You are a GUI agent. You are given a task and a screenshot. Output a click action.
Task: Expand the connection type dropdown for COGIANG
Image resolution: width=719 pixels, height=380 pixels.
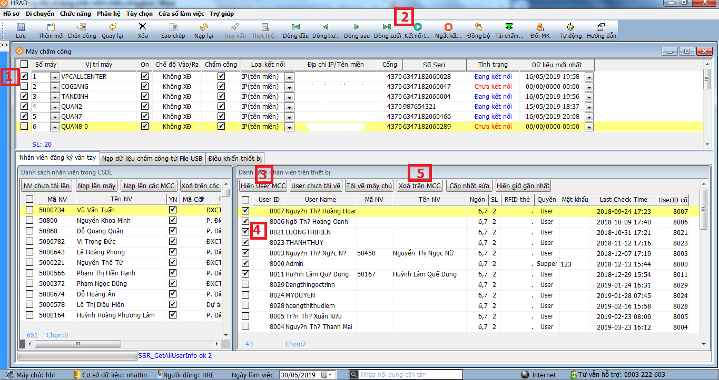pyautogui.click(x=289, y=87)
